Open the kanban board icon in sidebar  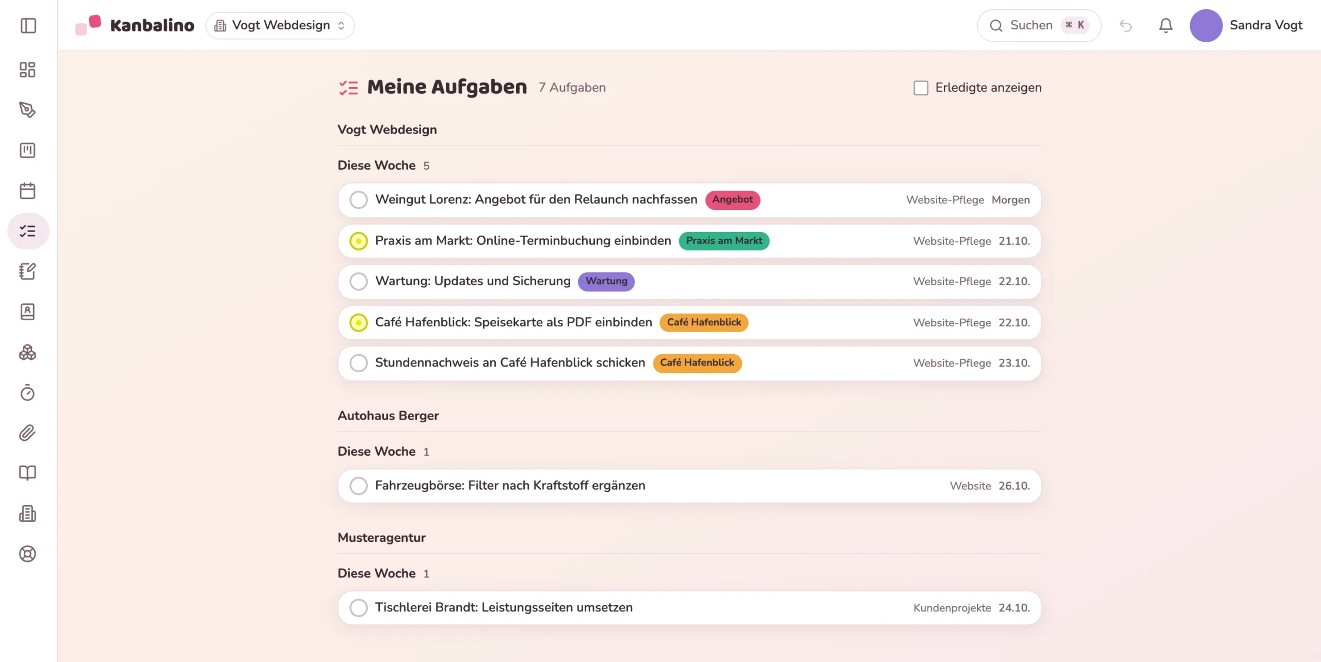tap(27, 150)
